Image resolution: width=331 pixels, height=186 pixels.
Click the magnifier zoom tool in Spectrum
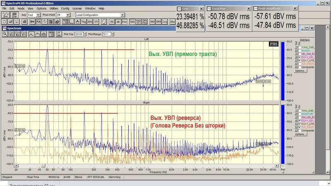point(5,34)
